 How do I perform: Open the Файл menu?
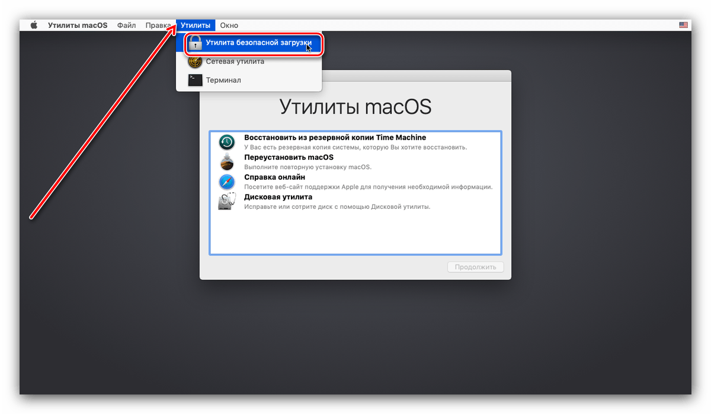coord(126,25)
